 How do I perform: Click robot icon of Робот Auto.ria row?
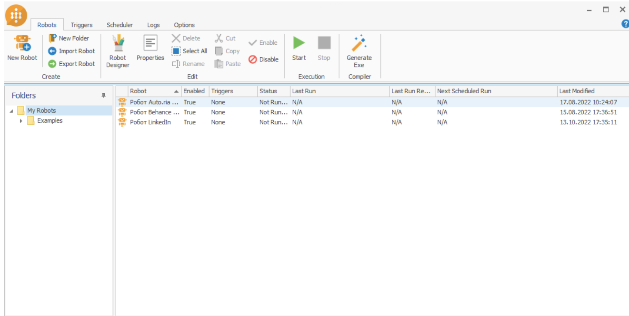coord(122,102)
